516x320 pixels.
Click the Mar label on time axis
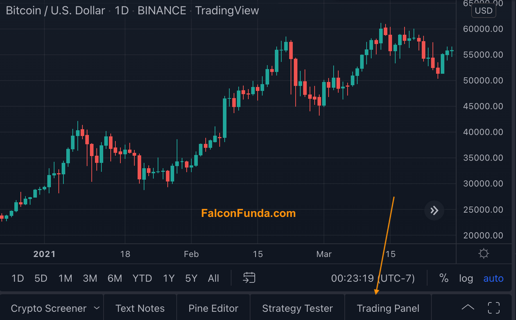(324, 254)
